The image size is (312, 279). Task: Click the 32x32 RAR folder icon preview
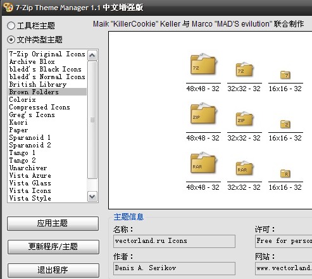244,168
